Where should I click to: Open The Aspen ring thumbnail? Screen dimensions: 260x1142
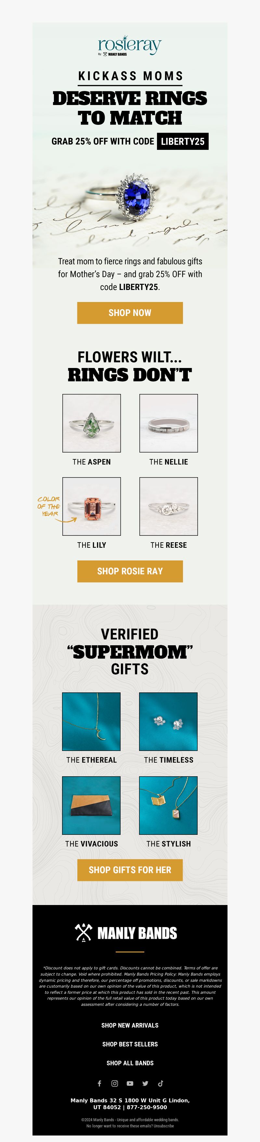click(92, 423)
